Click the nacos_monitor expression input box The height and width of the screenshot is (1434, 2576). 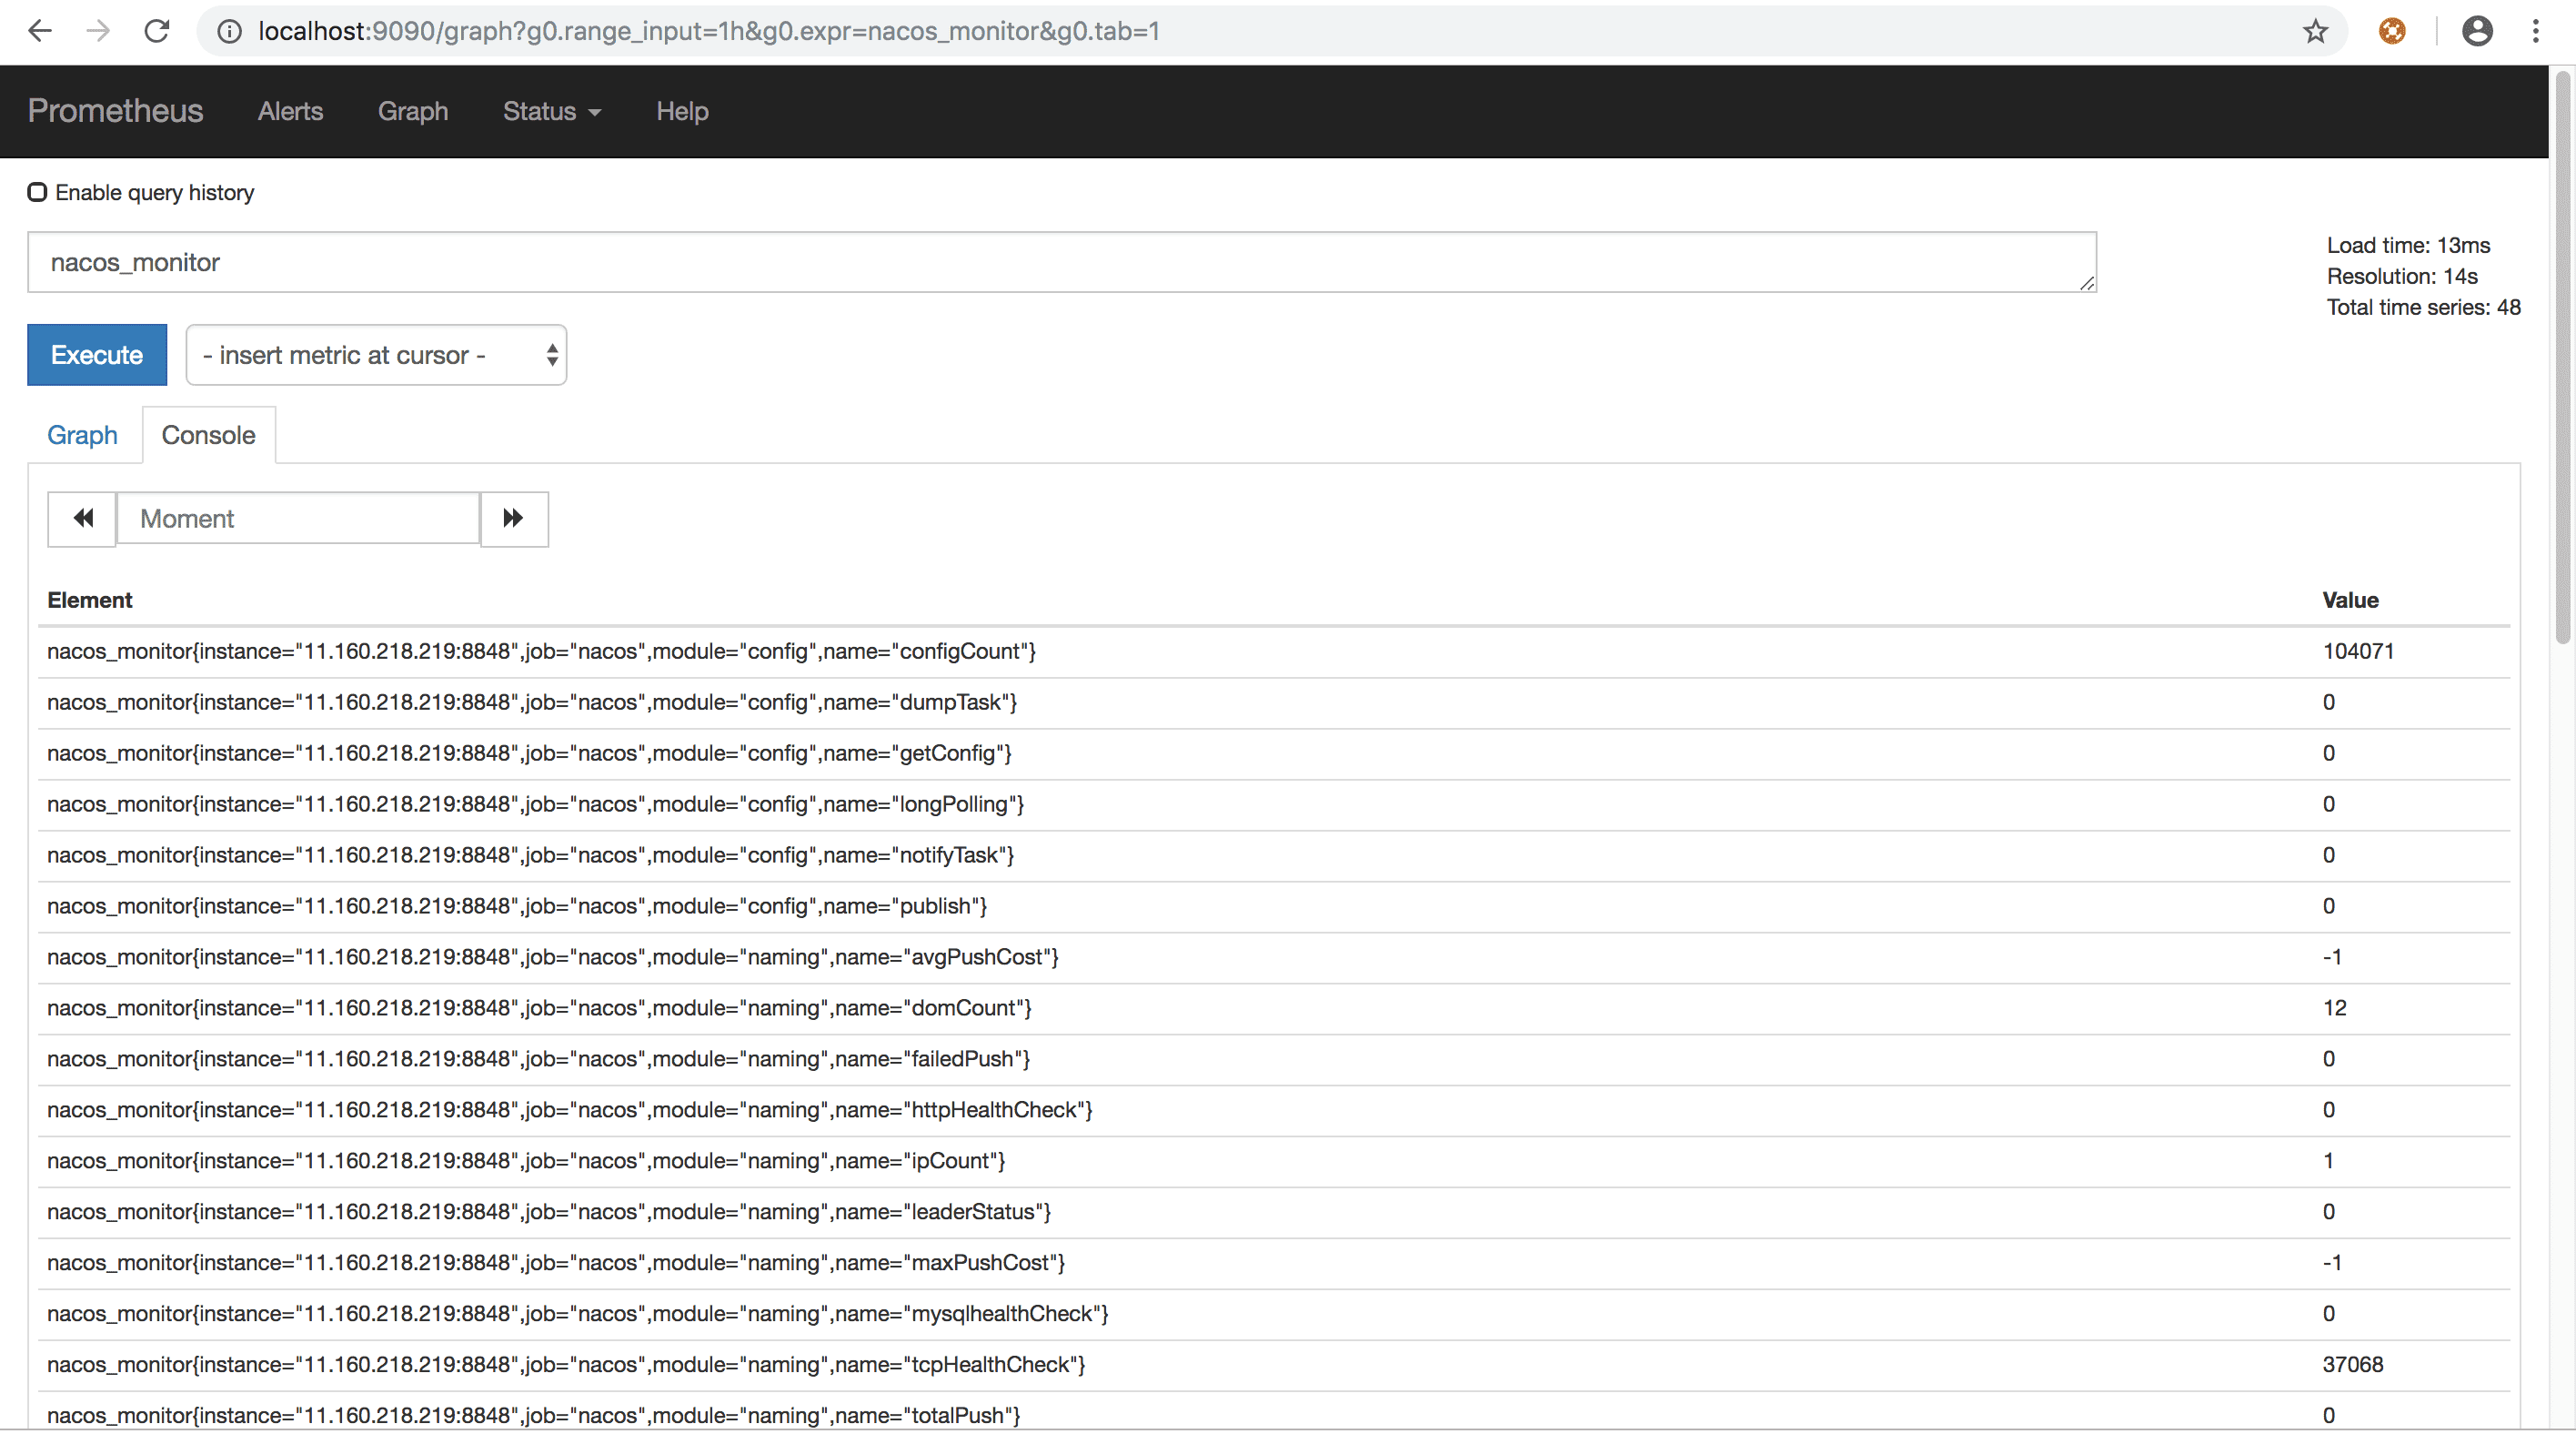[1060, 262]
